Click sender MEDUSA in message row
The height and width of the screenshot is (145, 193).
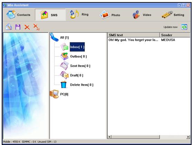(x=168, y=40)
